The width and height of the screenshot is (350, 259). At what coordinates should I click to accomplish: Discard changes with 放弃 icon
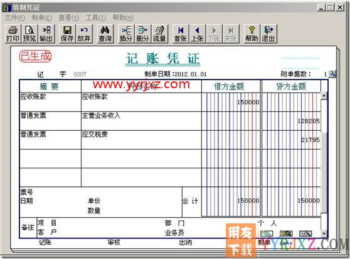click(83, 34)
